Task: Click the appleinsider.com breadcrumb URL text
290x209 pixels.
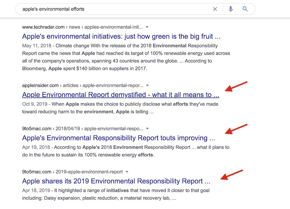Action: (x=83, y=85)
